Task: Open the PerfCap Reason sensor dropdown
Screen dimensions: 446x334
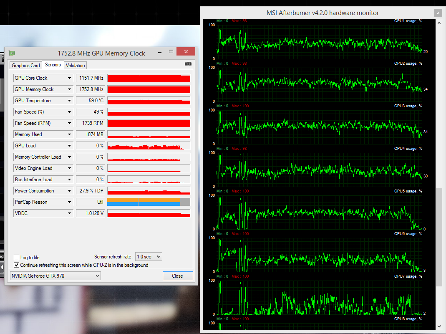Action: click(x=69, y=202)
